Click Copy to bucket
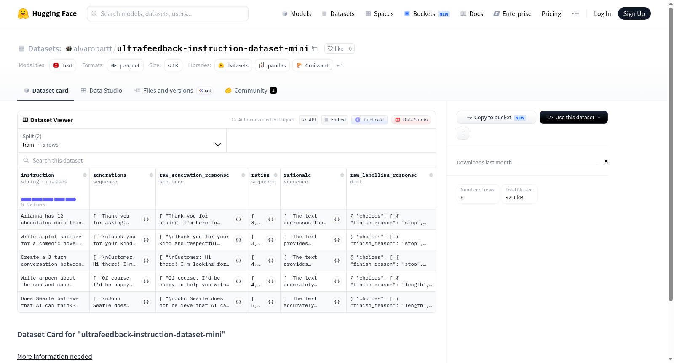The image size is (674, 363). coord(496,117)
